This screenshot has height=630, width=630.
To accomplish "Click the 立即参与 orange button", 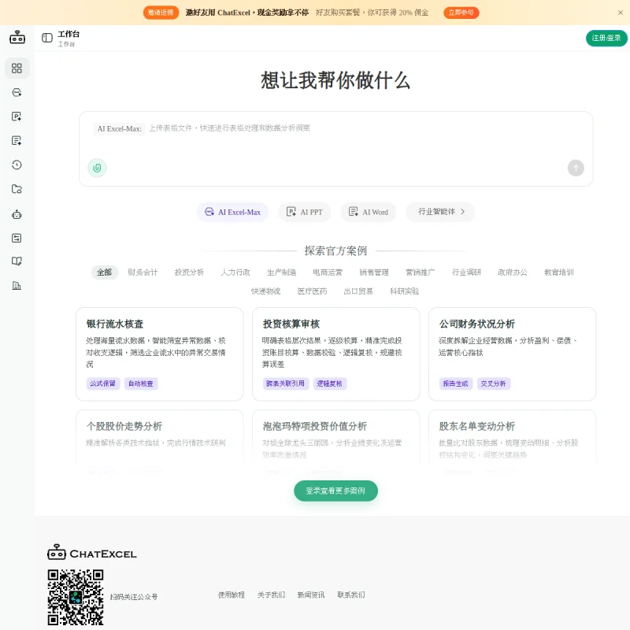I will pos(461,13).
